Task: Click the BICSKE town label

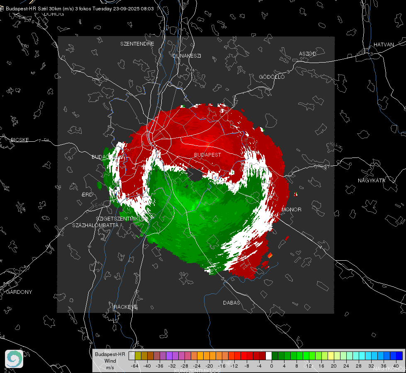Action: pos(19,140)
